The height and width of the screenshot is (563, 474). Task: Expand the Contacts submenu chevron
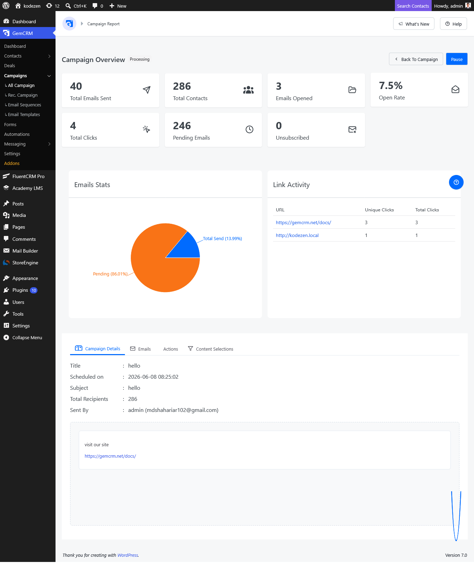49,56
